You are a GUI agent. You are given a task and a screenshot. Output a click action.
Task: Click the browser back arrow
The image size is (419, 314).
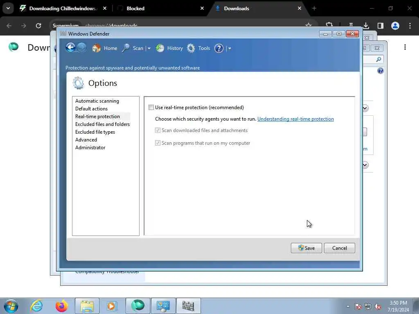pos(9,26)
